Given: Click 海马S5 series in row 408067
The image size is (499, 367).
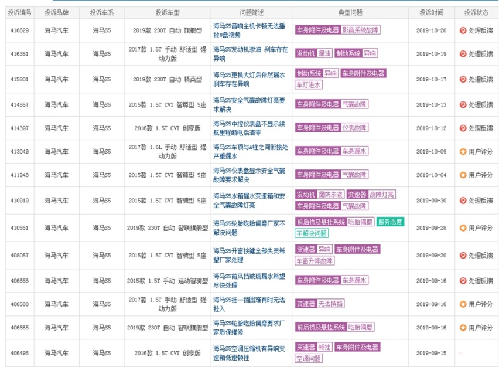Looking at the screenshot, I should coord(102,256).
